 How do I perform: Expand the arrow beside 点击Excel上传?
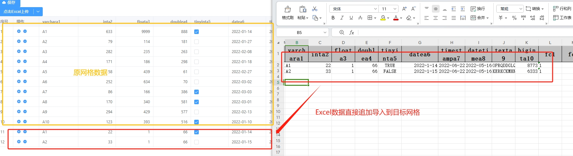(x=38, y=12)
